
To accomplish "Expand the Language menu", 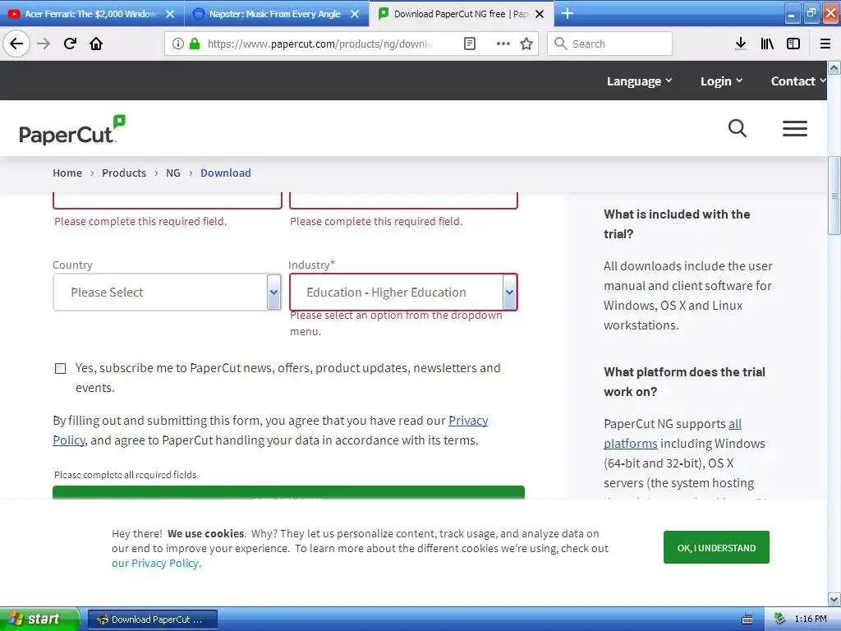I will 639,81.
